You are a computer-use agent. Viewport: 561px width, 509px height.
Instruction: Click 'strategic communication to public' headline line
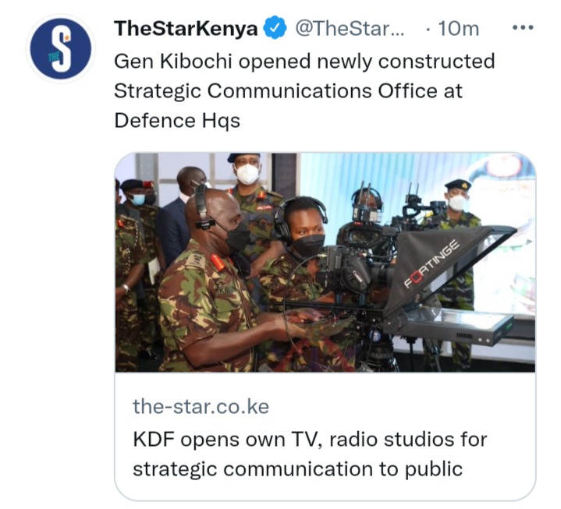point(298,469)
